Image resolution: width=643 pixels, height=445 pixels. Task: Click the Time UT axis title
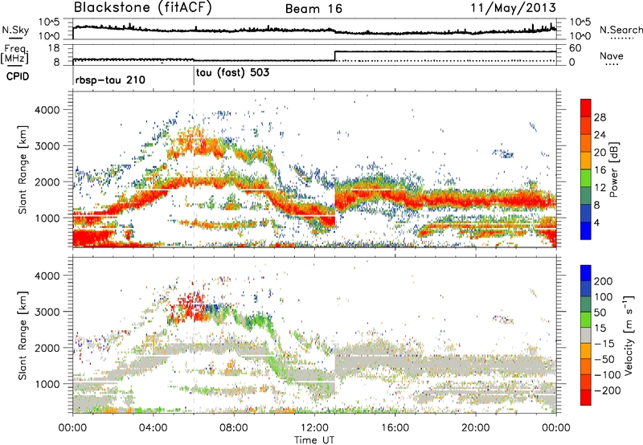pyautogui.click(x=314, y=440)
